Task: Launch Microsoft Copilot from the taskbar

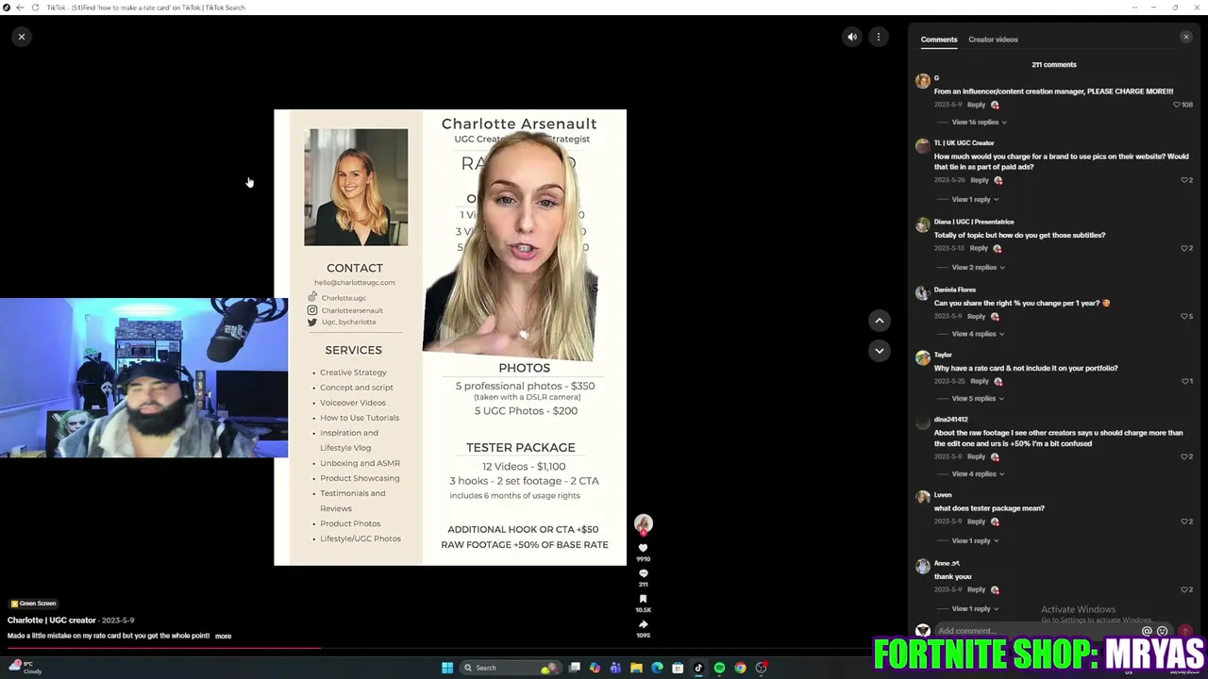Action: click(595, 668)
